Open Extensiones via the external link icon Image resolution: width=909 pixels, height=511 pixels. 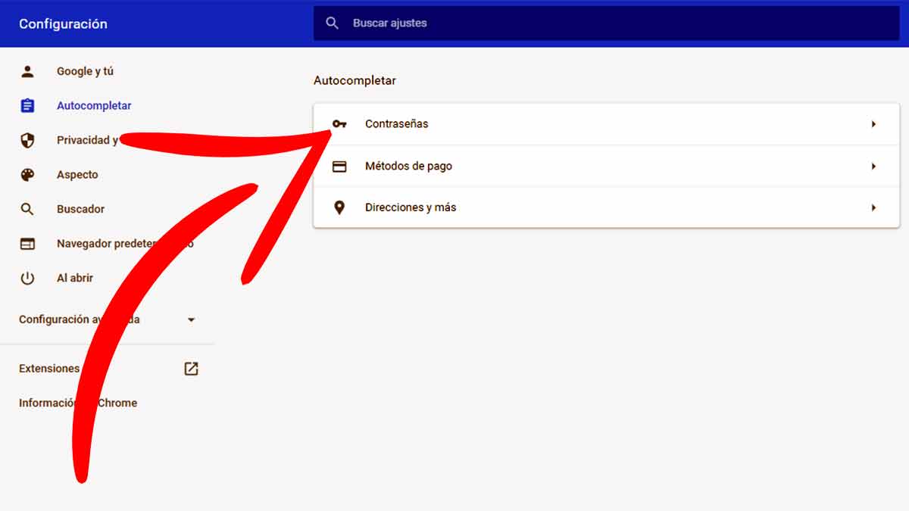coord(191,369)
